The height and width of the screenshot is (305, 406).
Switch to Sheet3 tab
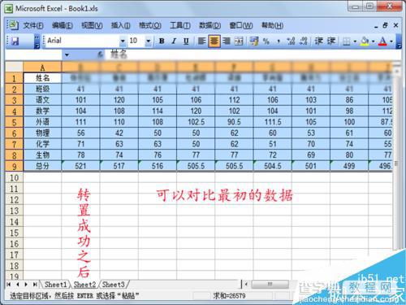[x=114, y=285]
